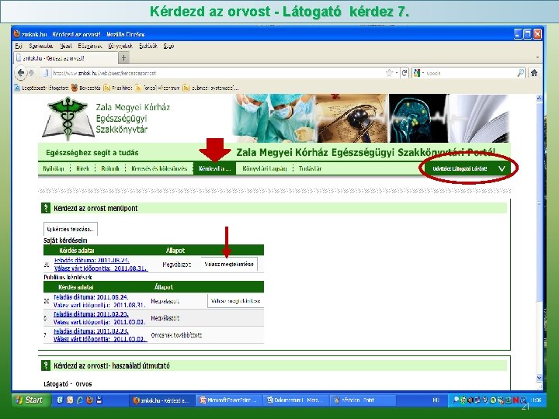Click the page scrollbar down arrow
The height and width of the screenshot is (419, 559).
coord(539,378)
